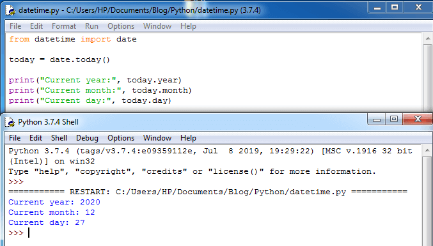Click the print "Current day:" code line
This screenshot has height=246, width=433.
pos(90,100)
